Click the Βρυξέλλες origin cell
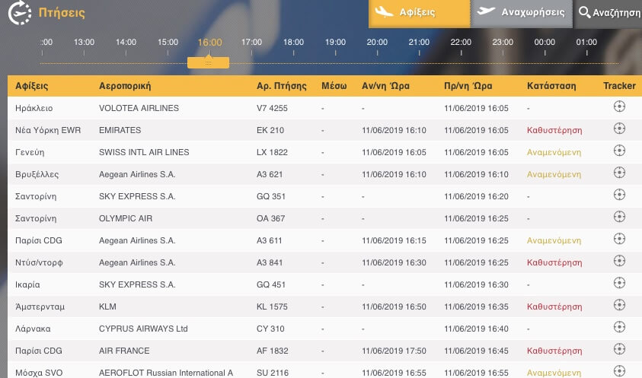 click(37, 174)
